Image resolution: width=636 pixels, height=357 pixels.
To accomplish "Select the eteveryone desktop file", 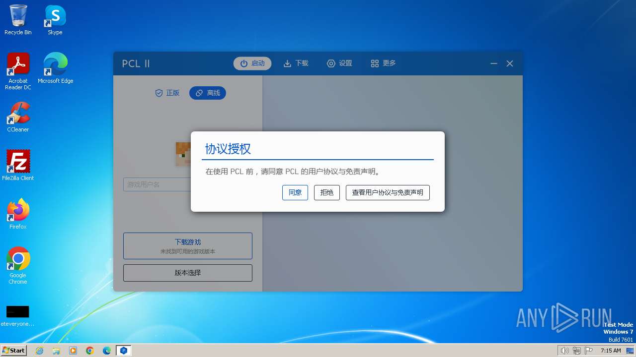I will (x=18, y=316).
